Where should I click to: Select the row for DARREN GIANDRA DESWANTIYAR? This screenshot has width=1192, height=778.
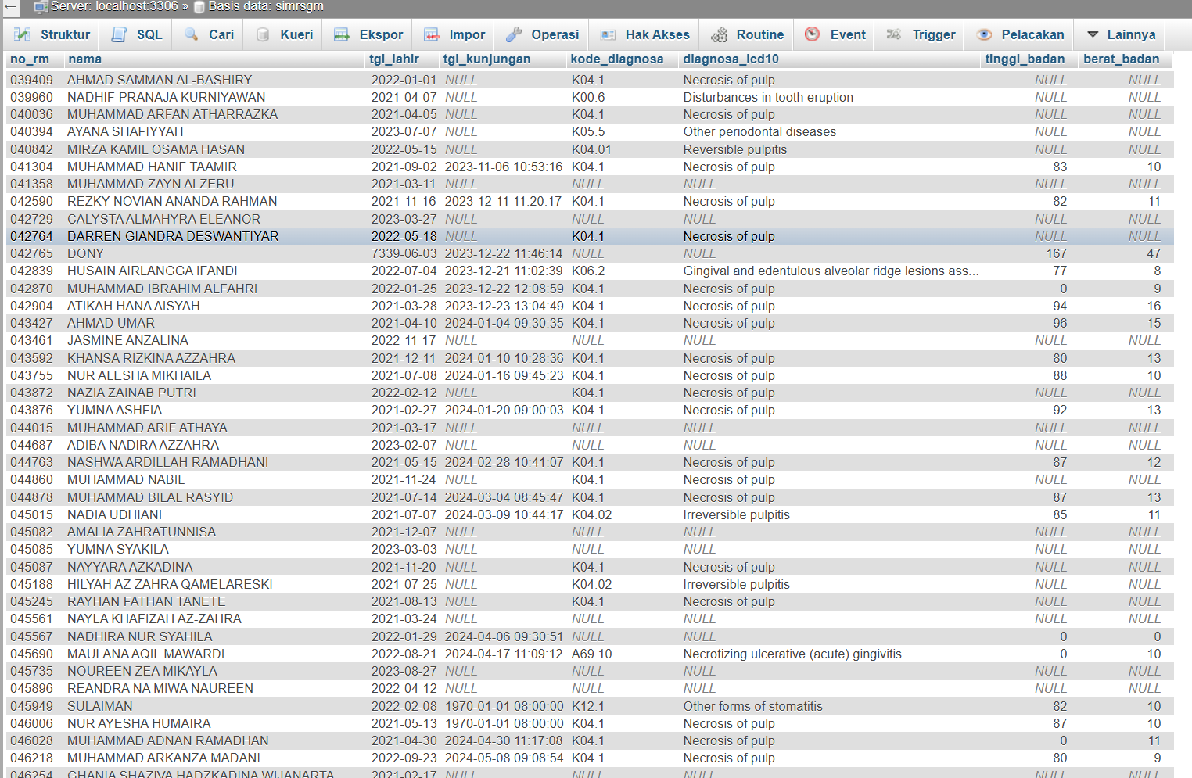pos(172,236)
